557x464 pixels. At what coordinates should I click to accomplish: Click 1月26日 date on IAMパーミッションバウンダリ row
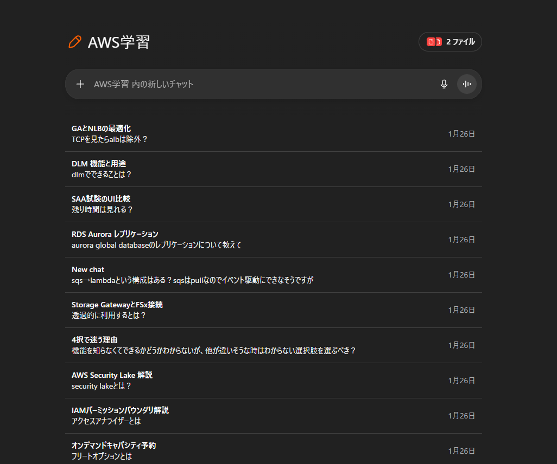click(461, 415)
